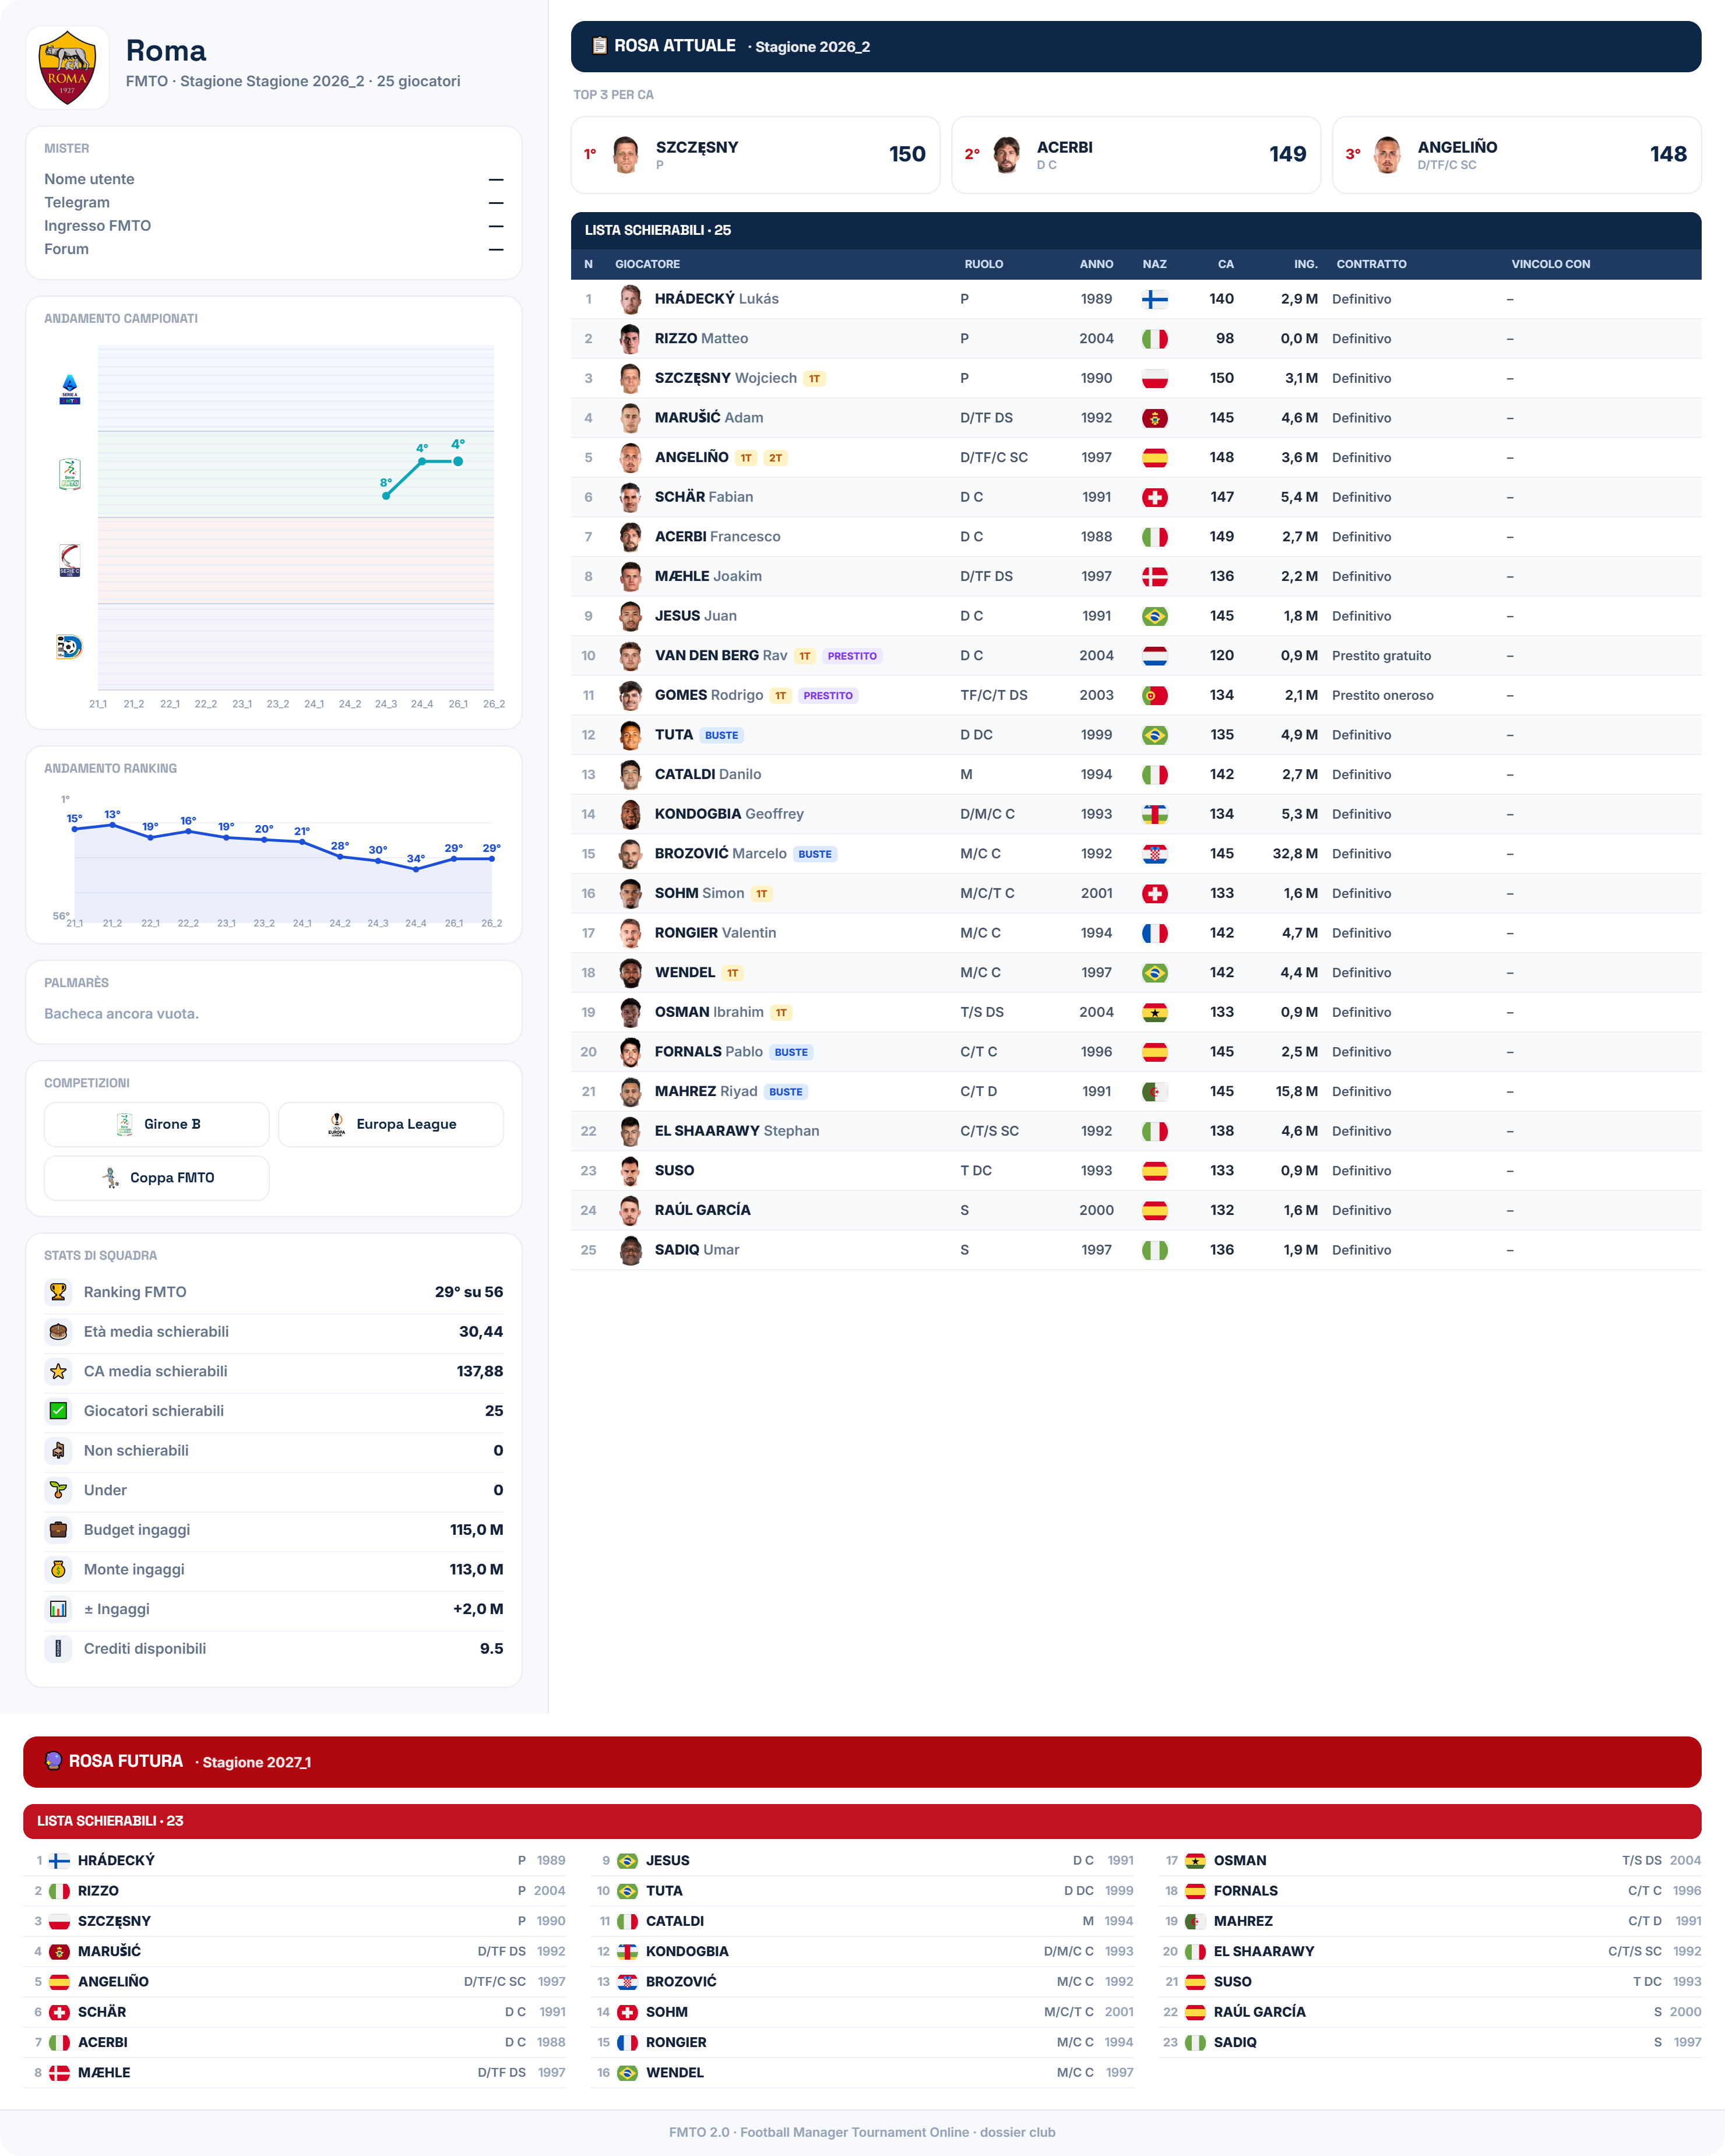
Task: Click the Serie B league icon in chart
Action: [x=69, y=474]
